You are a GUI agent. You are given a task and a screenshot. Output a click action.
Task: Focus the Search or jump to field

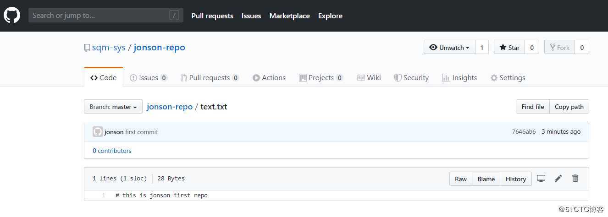click(106, 16)
